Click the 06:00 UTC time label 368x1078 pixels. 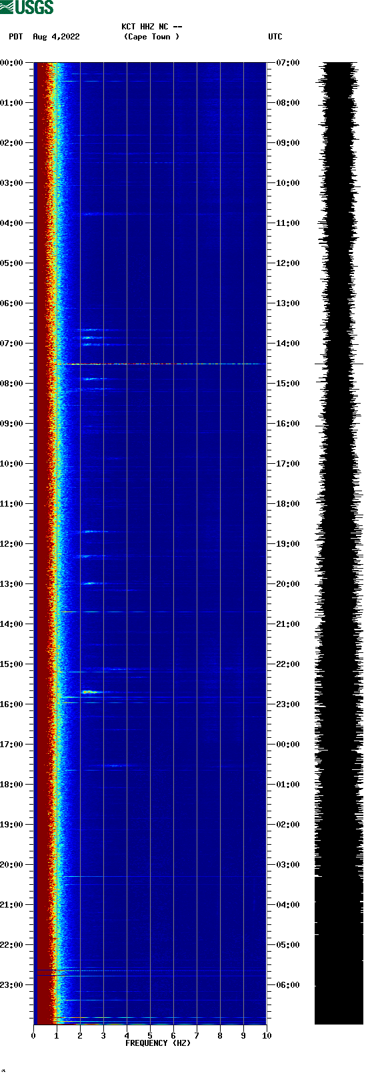pyautogui.click(x=288, y=985)
